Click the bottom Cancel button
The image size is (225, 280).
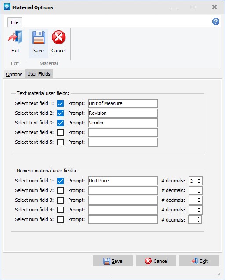[x=156, y=261]
